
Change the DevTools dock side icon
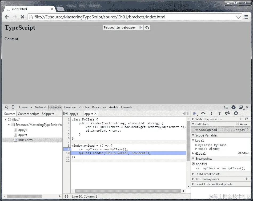[241, 107]
